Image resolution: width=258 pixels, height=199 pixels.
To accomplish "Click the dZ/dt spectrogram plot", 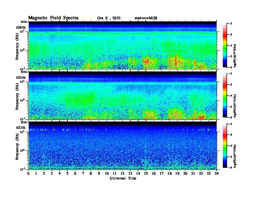I will coord(122,146).
